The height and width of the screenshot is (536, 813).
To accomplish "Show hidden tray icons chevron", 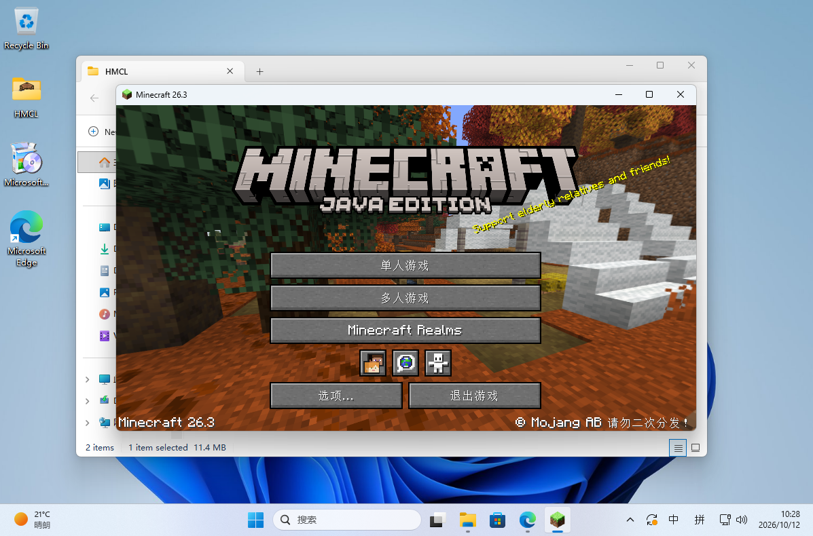I will (630, 520).
